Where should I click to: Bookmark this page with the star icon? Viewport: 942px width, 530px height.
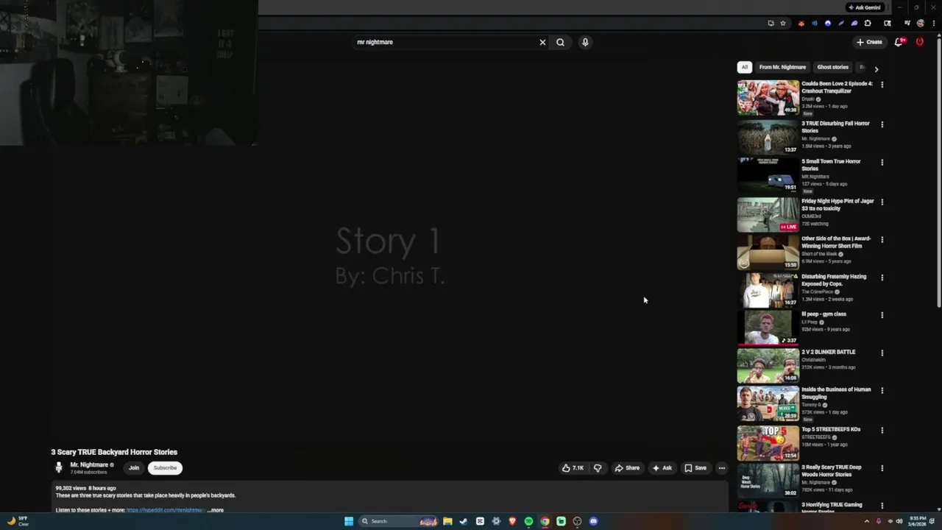click(782, 24)
